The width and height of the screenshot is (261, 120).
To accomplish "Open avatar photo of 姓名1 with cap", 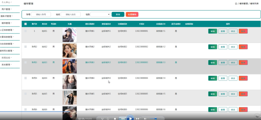I will click(x=69, y=35).
